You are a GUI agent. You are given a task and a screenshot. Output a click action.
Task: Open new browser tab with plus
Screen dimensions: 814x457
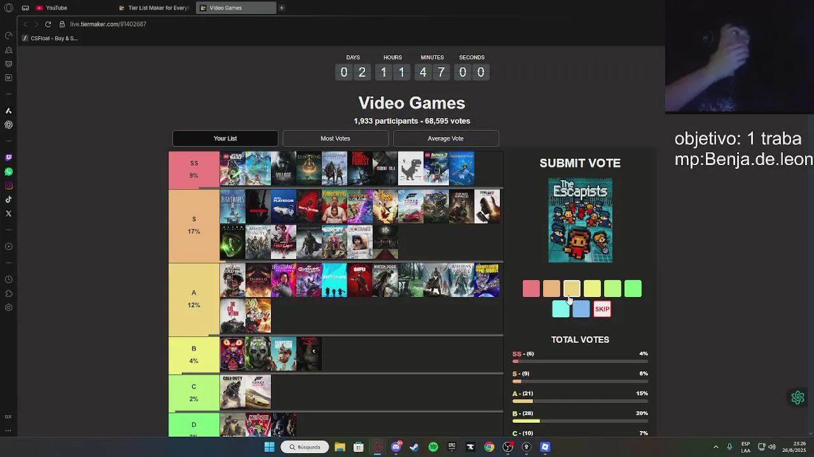[281, 8]
